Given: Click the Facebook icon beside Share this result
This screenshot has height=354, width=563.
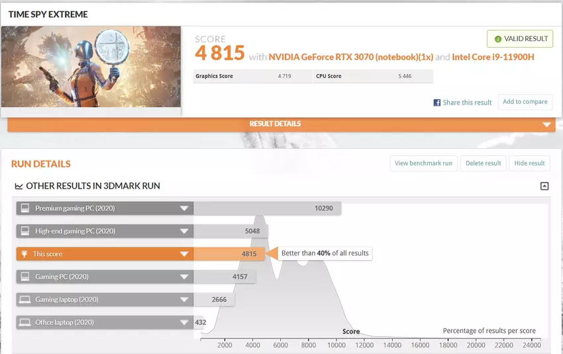Looking at the screenshot, I should pos(437,103).
